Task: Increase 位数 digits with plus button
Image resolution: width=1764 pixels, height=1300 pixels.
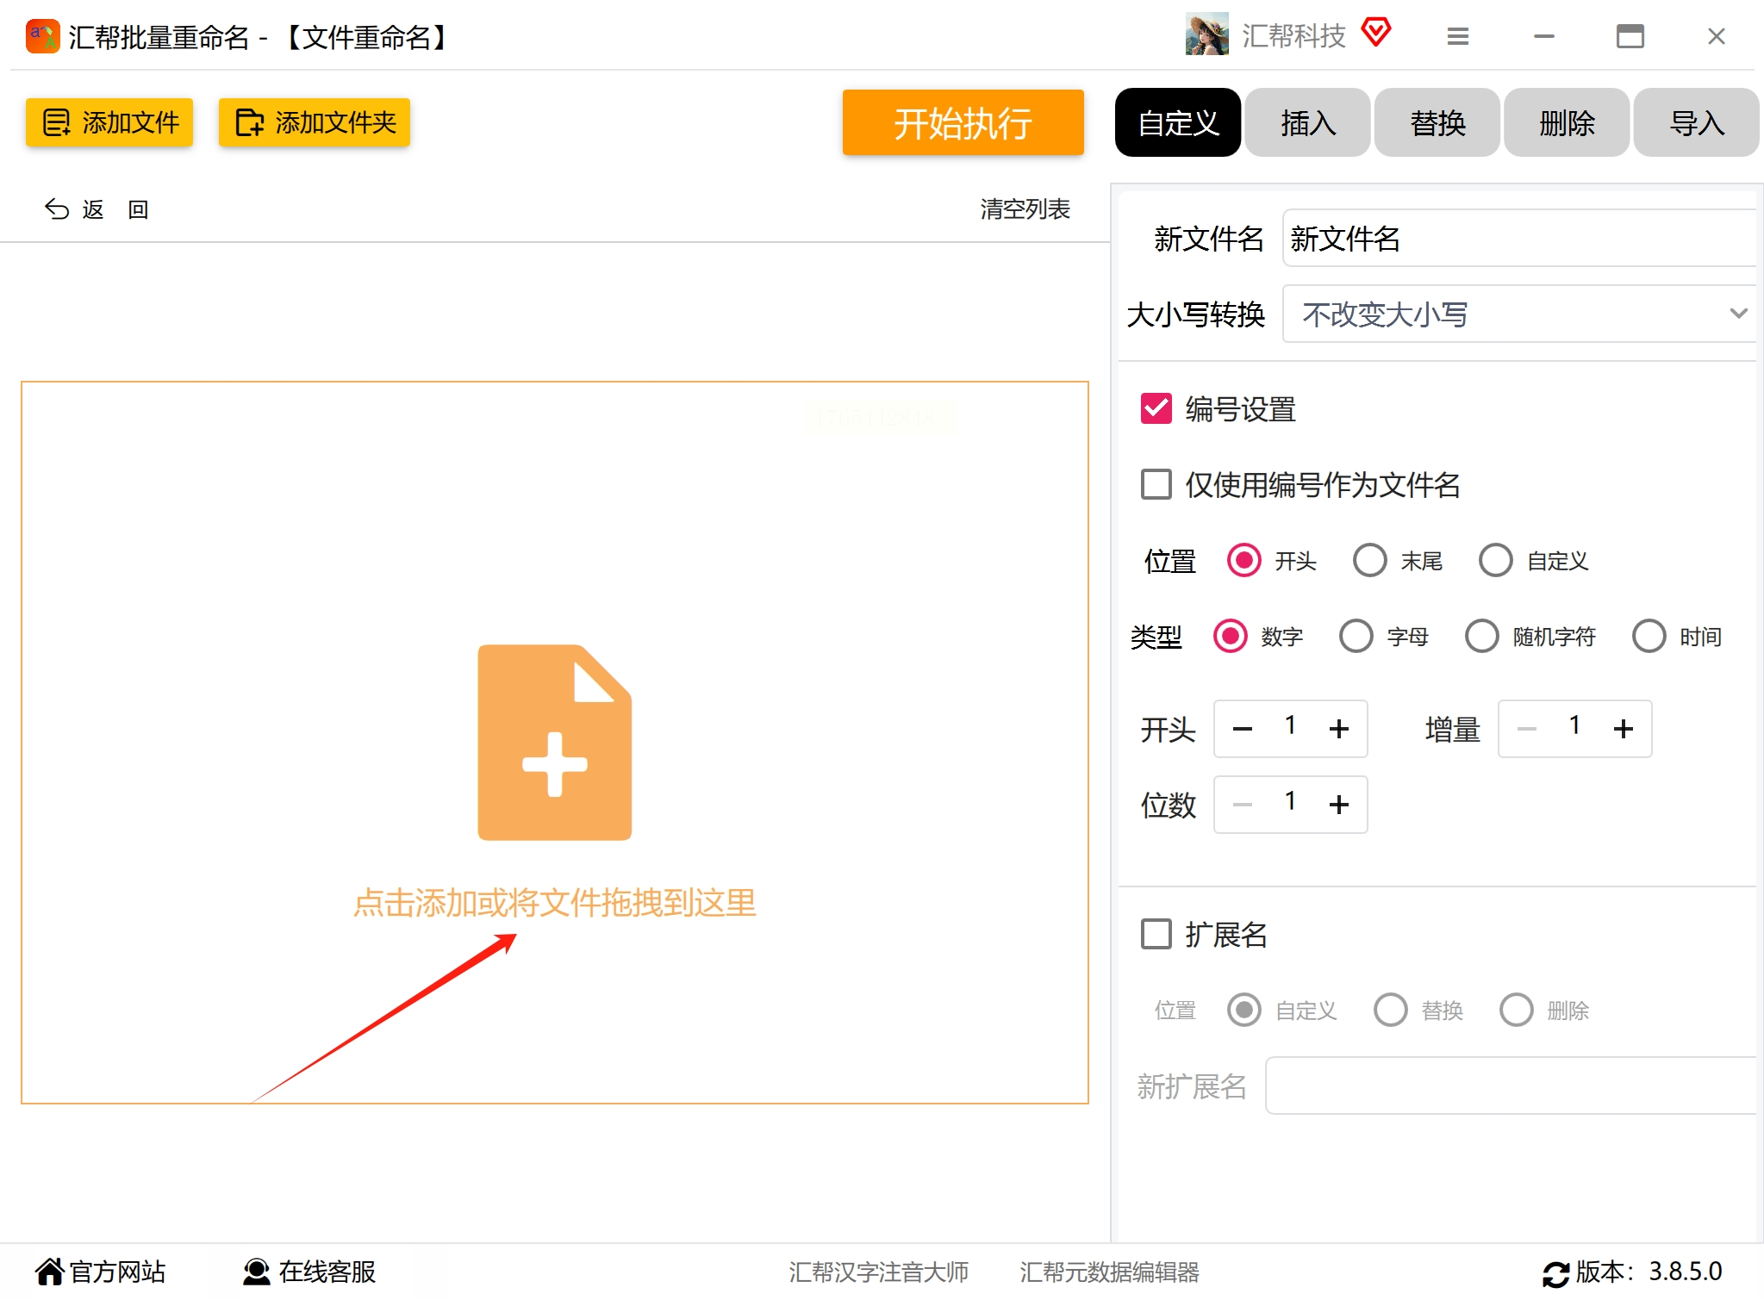Action: coord(1338,805)
